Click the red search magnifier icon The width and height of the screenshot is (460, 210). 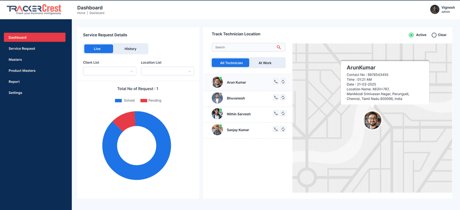tap(279, 47)
